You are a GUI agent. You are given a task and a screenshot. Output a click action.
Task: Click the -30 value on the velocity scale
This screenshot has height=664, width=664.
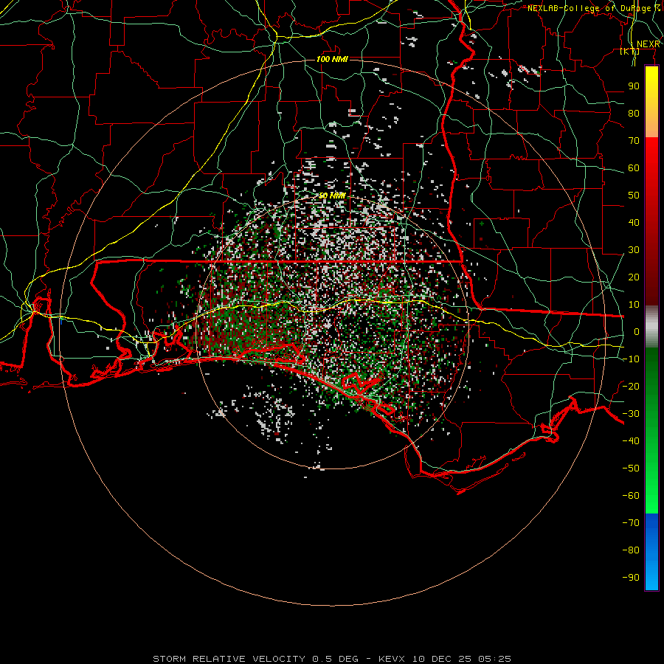click(631, 414)
